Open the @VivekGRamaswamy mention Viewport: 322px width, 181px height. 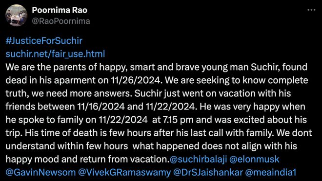tap(124, 173)
